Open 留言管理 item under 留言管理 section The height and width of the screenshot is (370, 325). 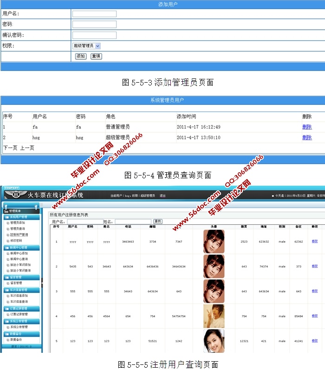click(16, 283)
